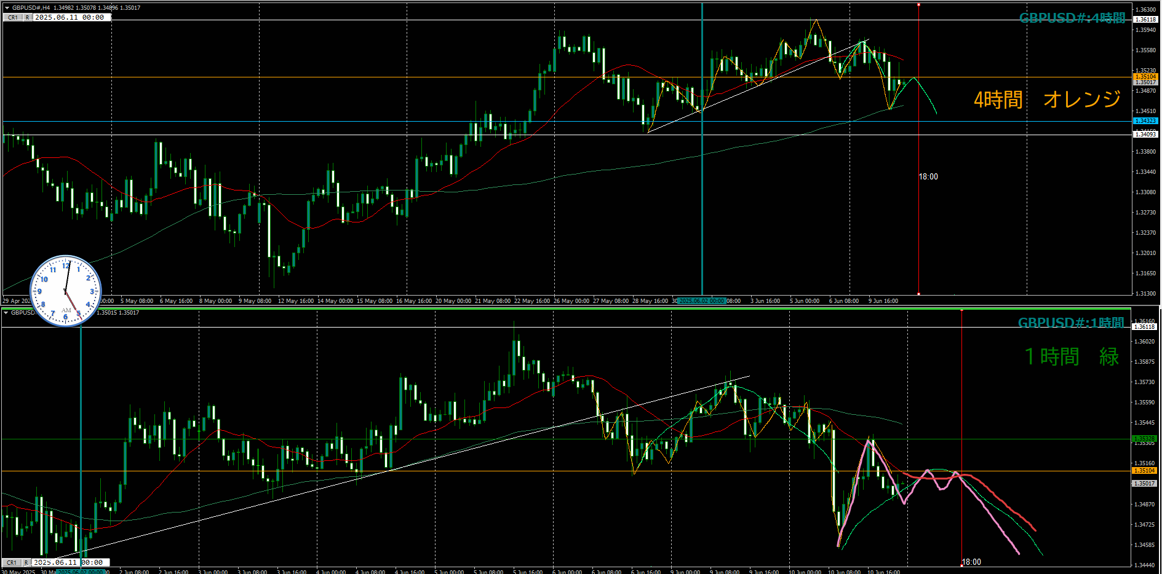Click the CR1 button on 1-hour chart
This screenshot has width=1162, height=574.
pyautogui.click(x=12, y=562)
